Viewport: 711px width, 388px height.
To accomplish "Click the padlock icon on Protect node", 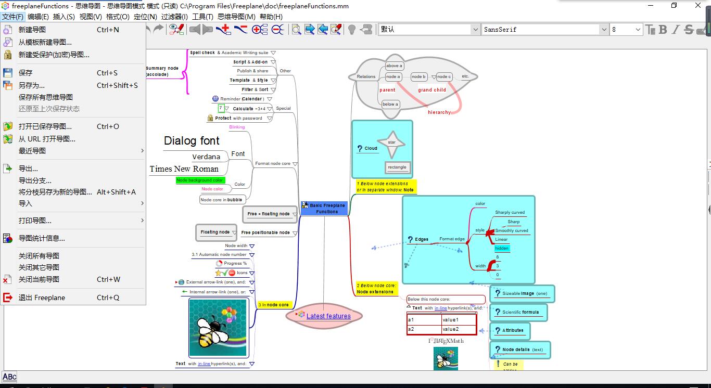I will tap(210, 119).
